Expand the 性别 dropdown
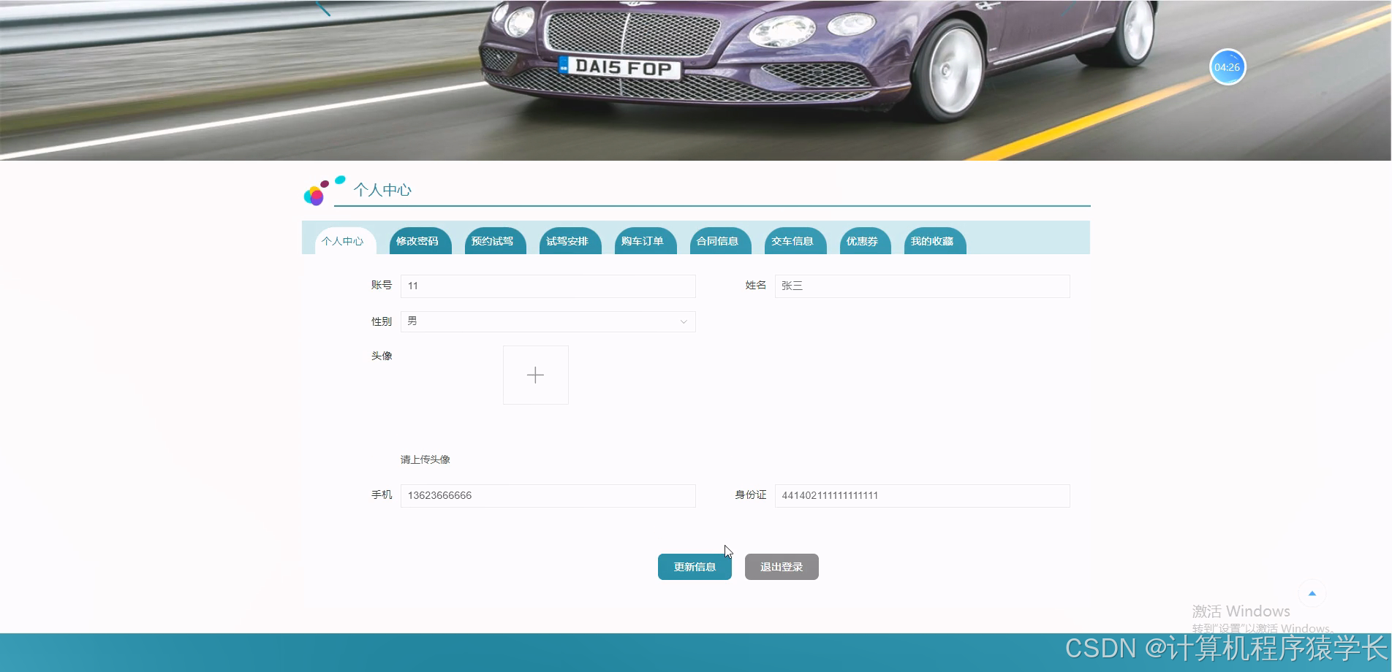The image size is (1392, 672). (x=548, y=321)
